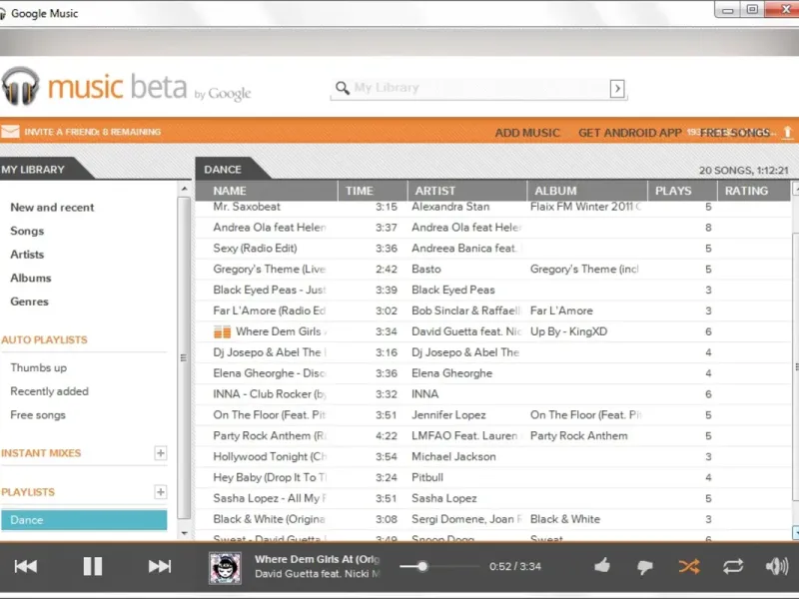This screenshot has height=599, width=799.
Task: Select Party Rock Anthem song name
Action: pos(270,436)
